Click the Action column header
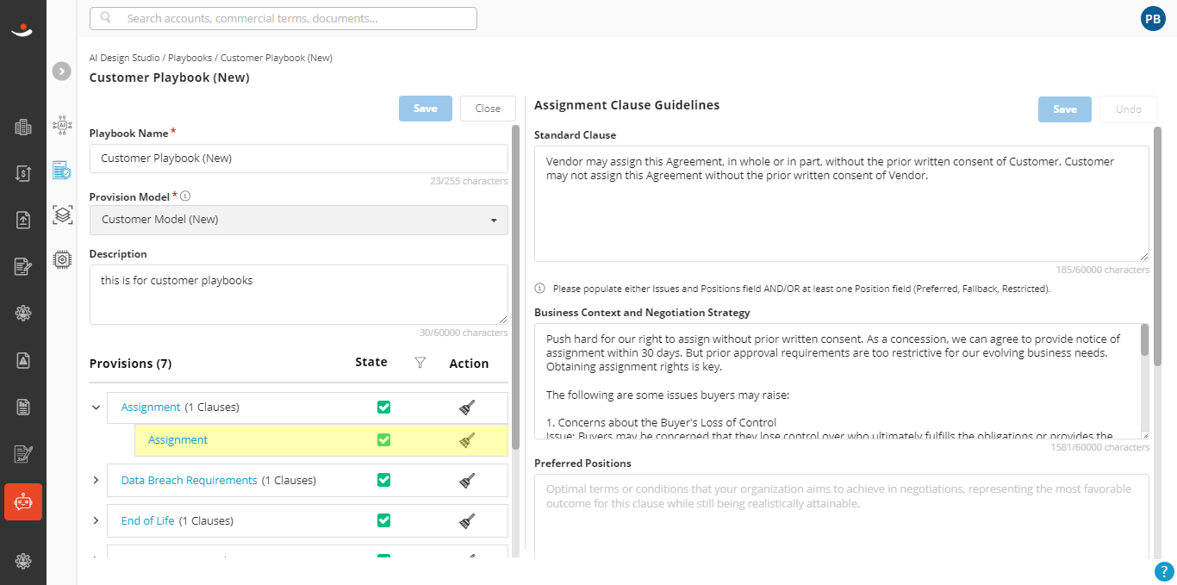The height and width of the screenshot is (585, 1177). pyautogui.click(x=469, y=364)
